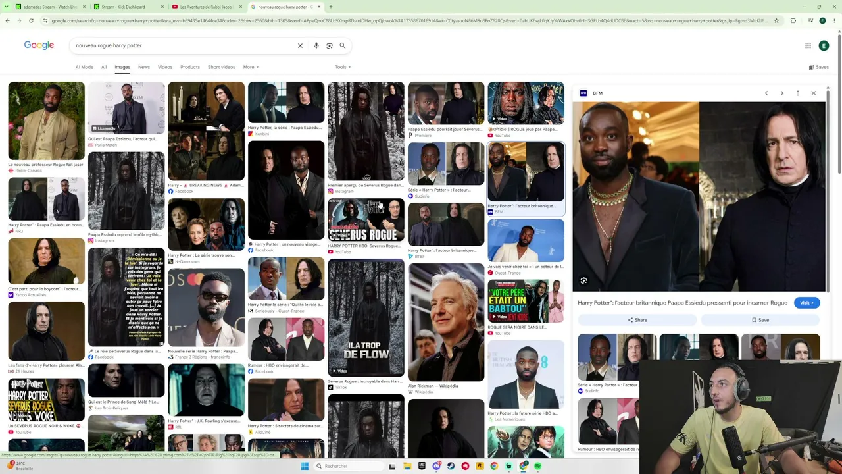Go back in browser history
Image resolution: width=842 pixels, height=474 pixels.
pyautogui.click(x=7, y=20)
